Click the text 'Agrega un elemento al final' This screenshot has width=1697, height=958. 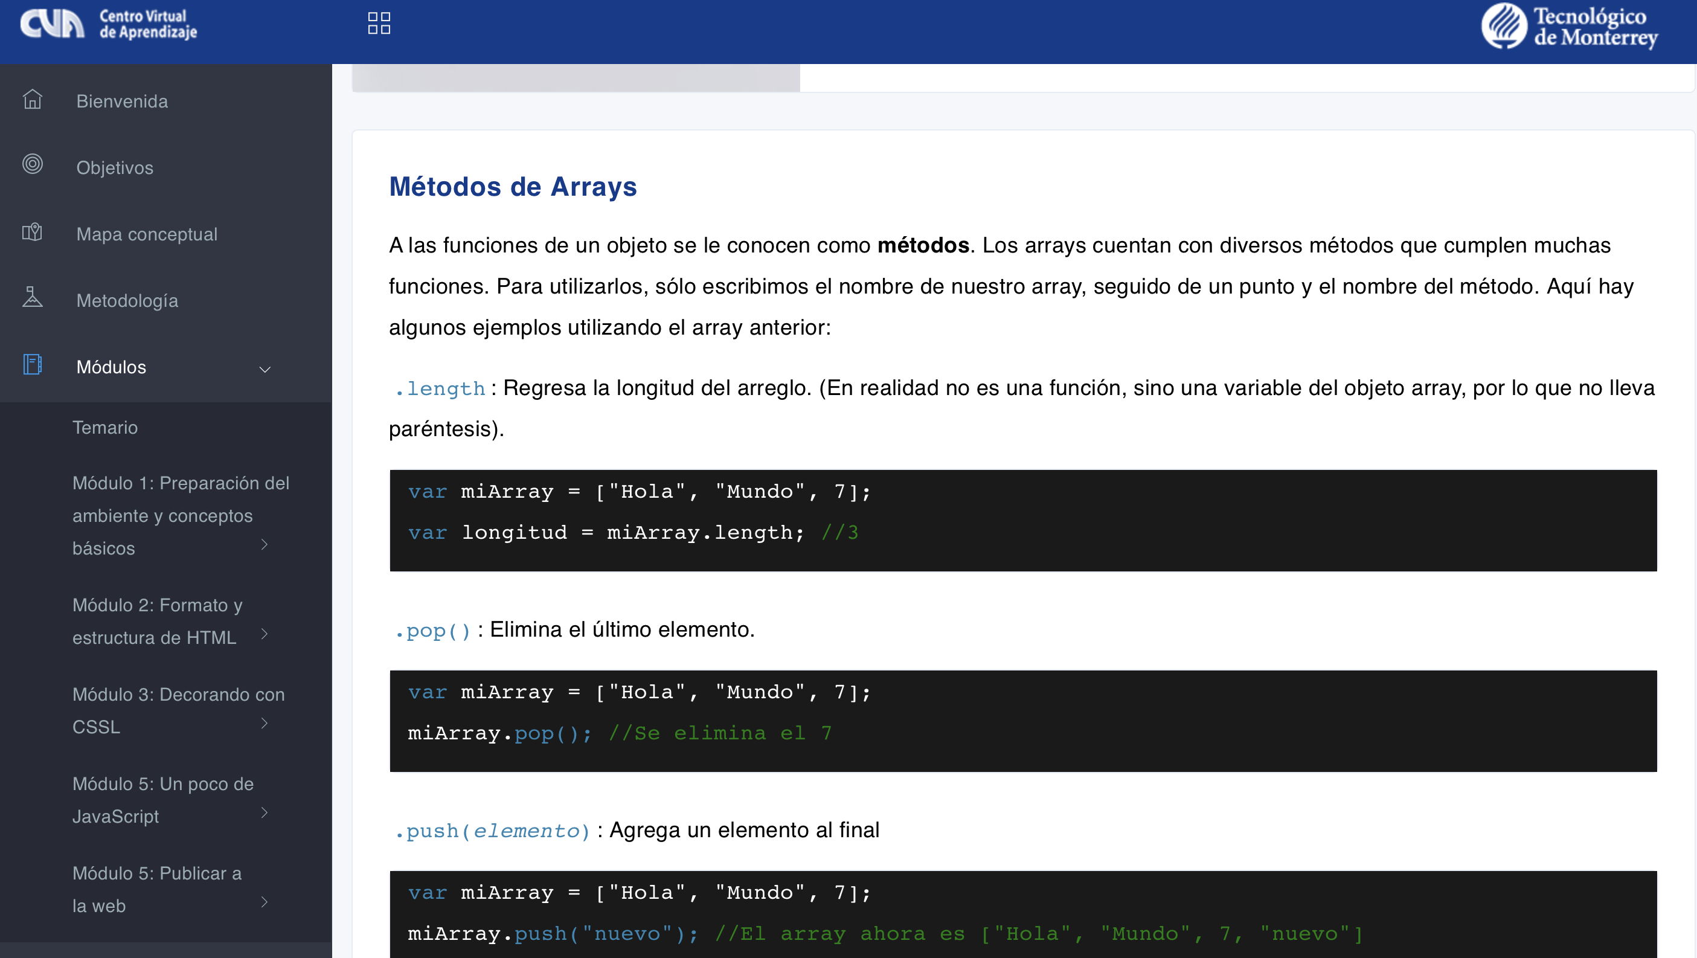coord(745,830)
